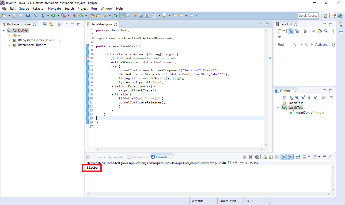Clear the Console output
The width and height of the screenshot is (345, 205).
pyautogui.click(x=265, y=157)
